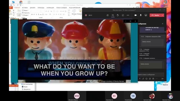This screenshot has width=180, height=101.
Task: Select participant avatar КС
Action: coord(114,96)
